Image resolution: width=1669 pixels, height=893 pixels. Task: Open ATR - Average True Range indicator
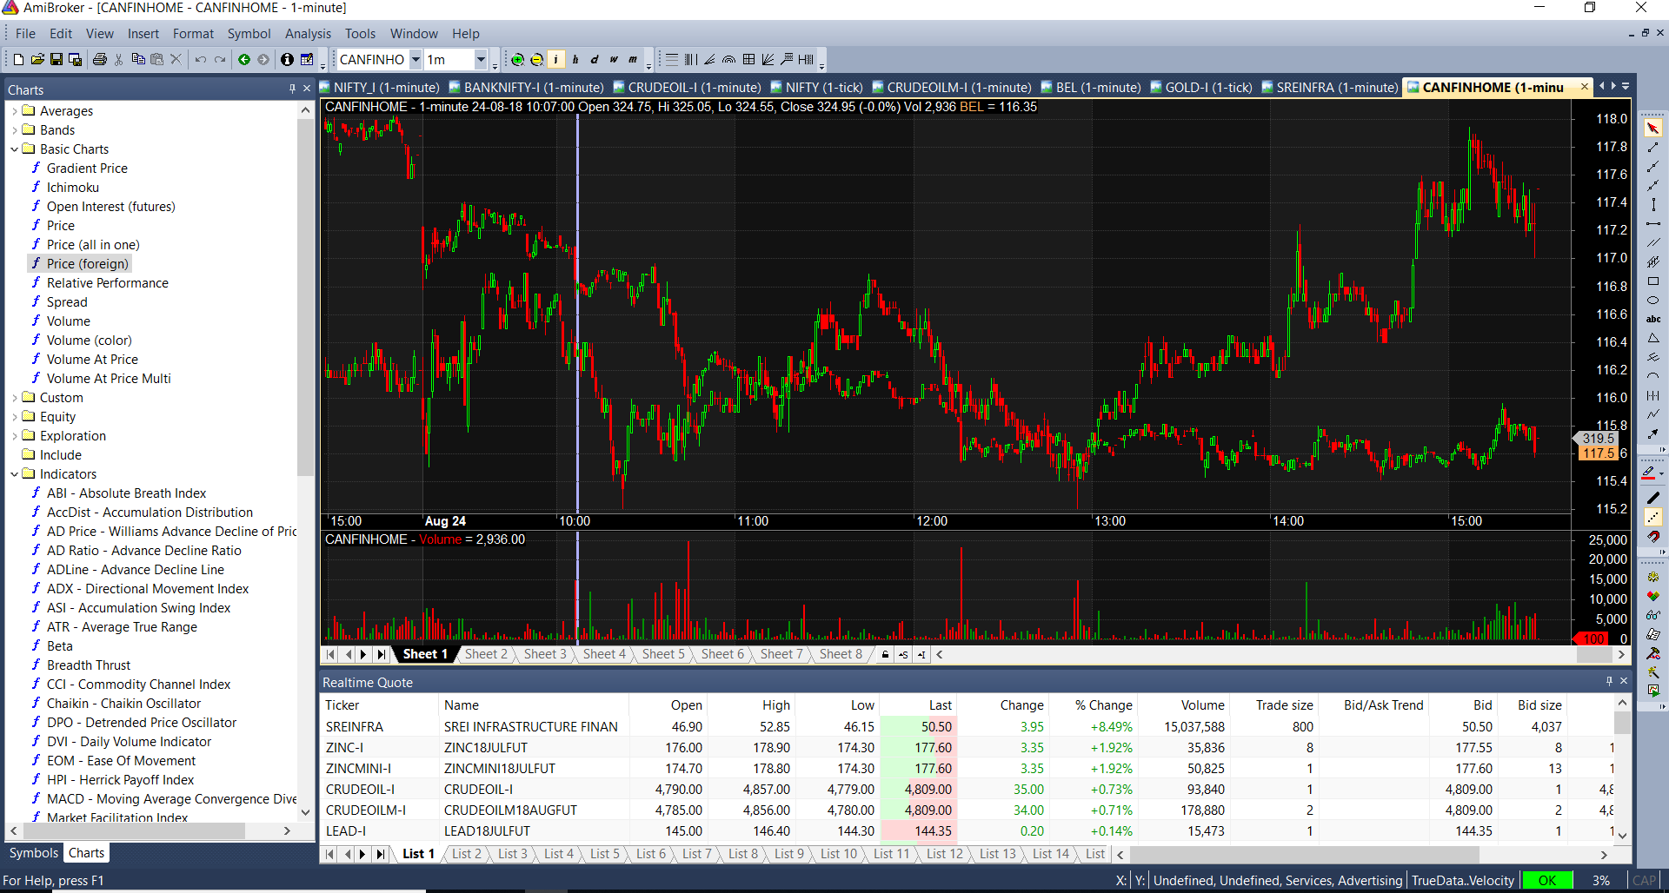[122, 627]
